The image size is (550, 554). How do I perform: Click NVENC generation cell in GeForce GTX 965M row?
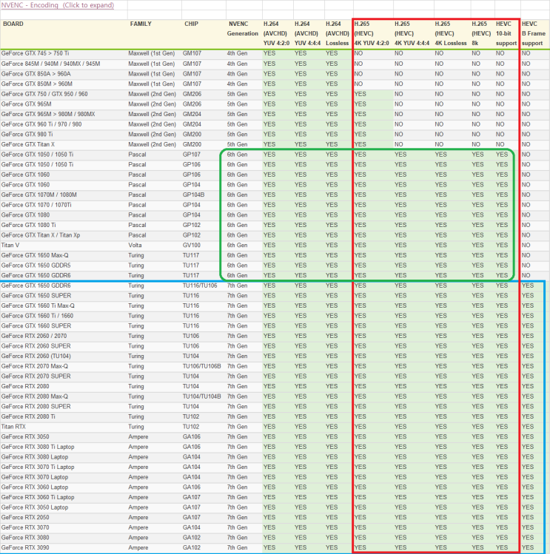pyautogui.click(x=237, y=104)
